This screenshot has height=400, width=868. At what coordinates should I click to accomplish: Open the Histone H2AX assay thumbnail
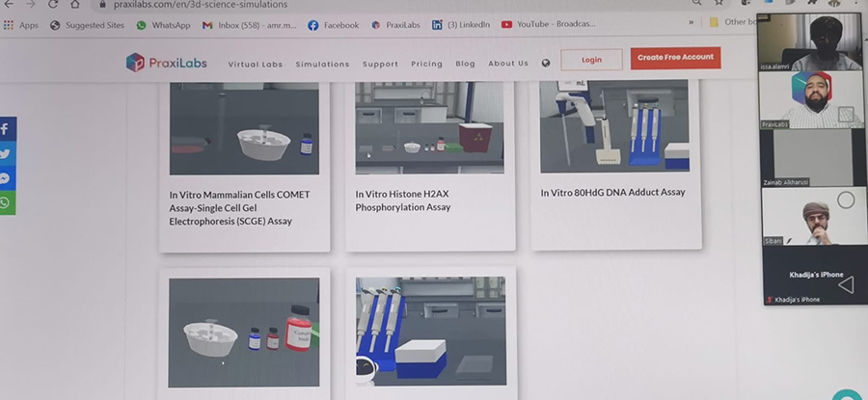coord(429,127)
